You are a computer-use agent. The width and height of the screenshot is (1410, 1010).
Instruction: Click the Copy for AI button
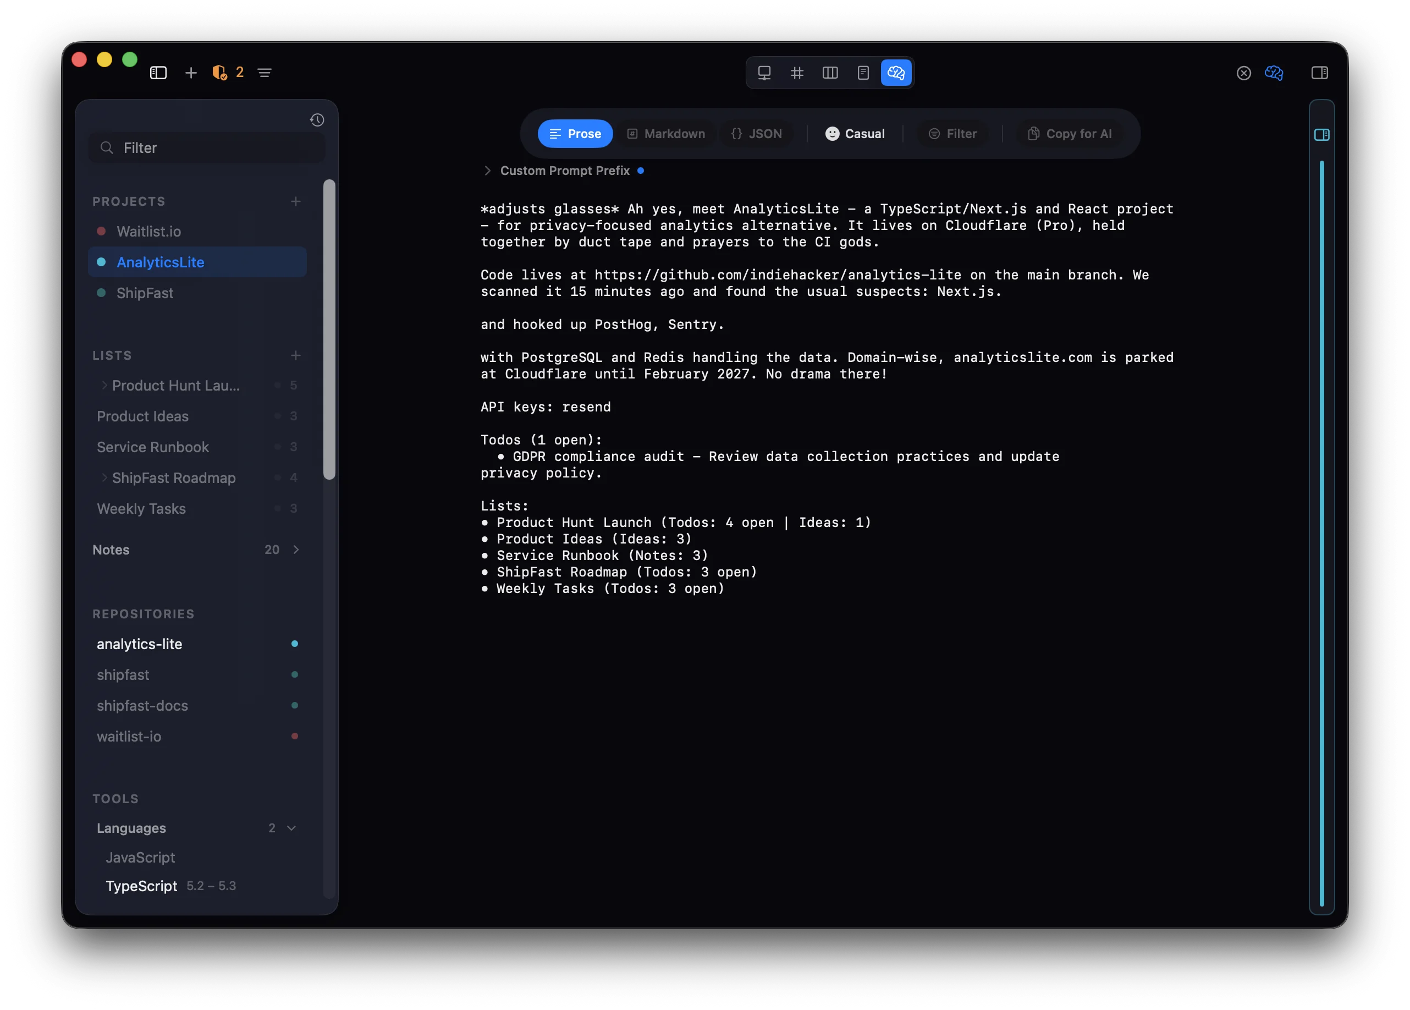pyautogui.click(x=1068, y=133)
